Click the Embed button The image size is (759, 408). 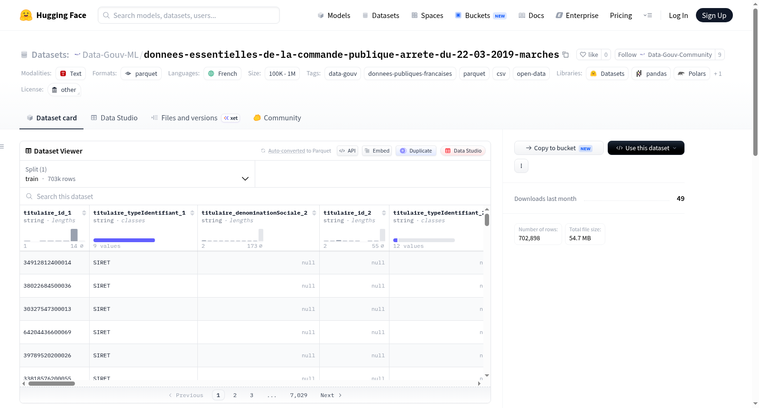click(x=377, y=151)
